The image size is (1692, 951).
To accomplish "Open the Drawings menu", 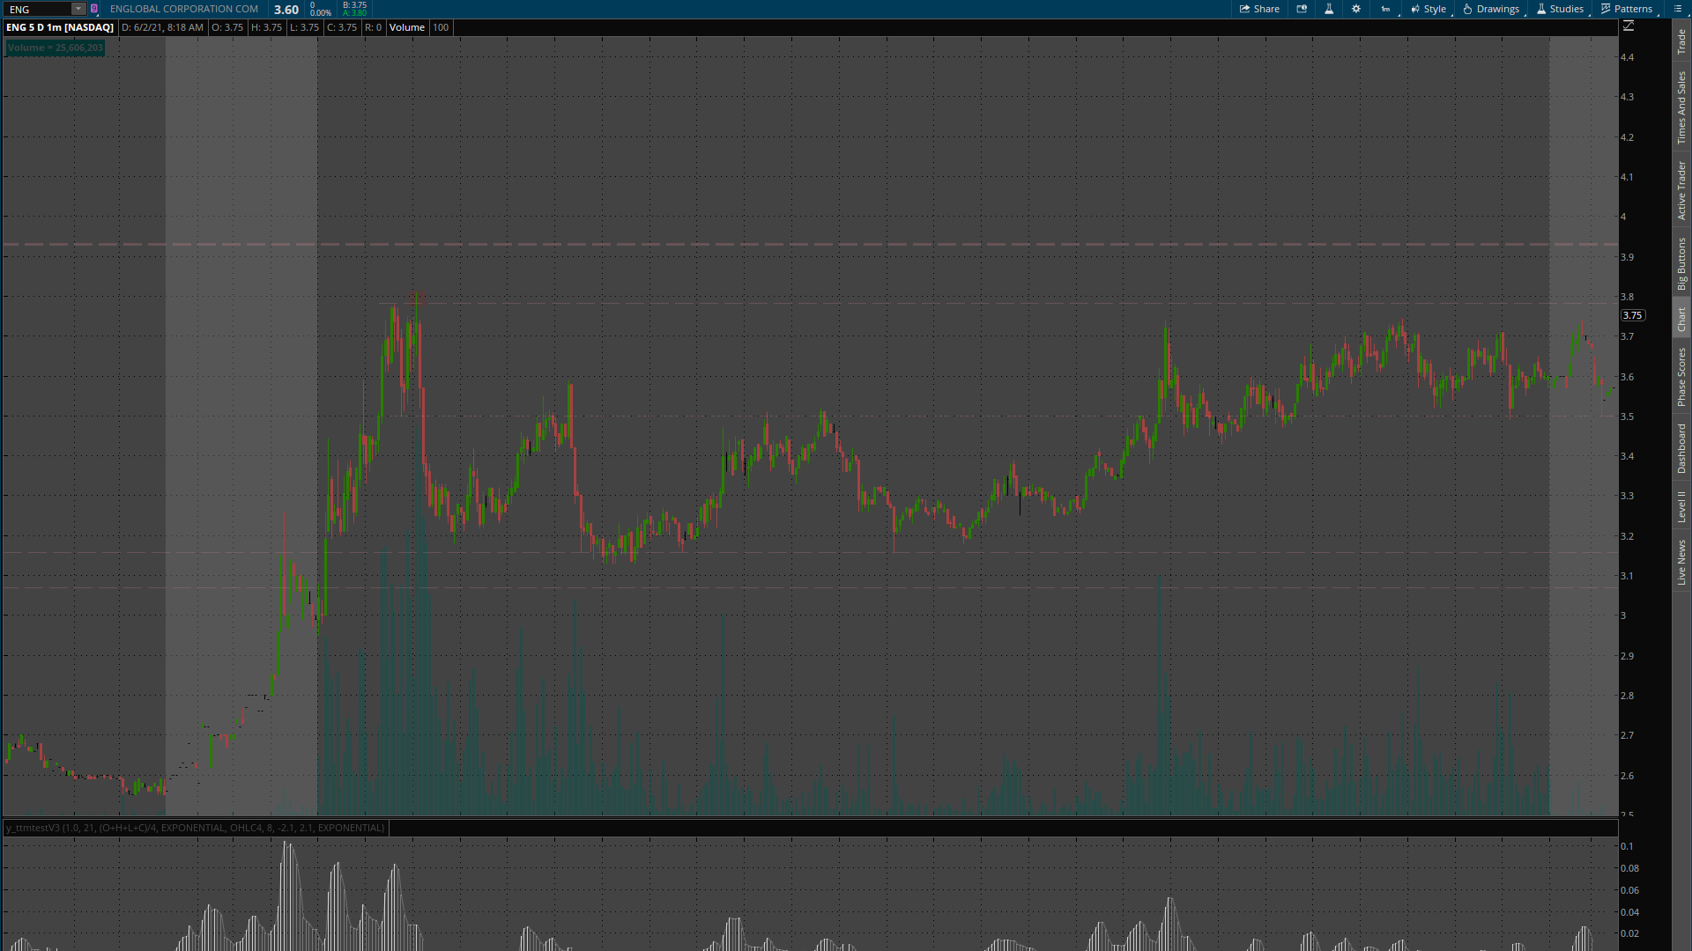I will coord(1491,9).
